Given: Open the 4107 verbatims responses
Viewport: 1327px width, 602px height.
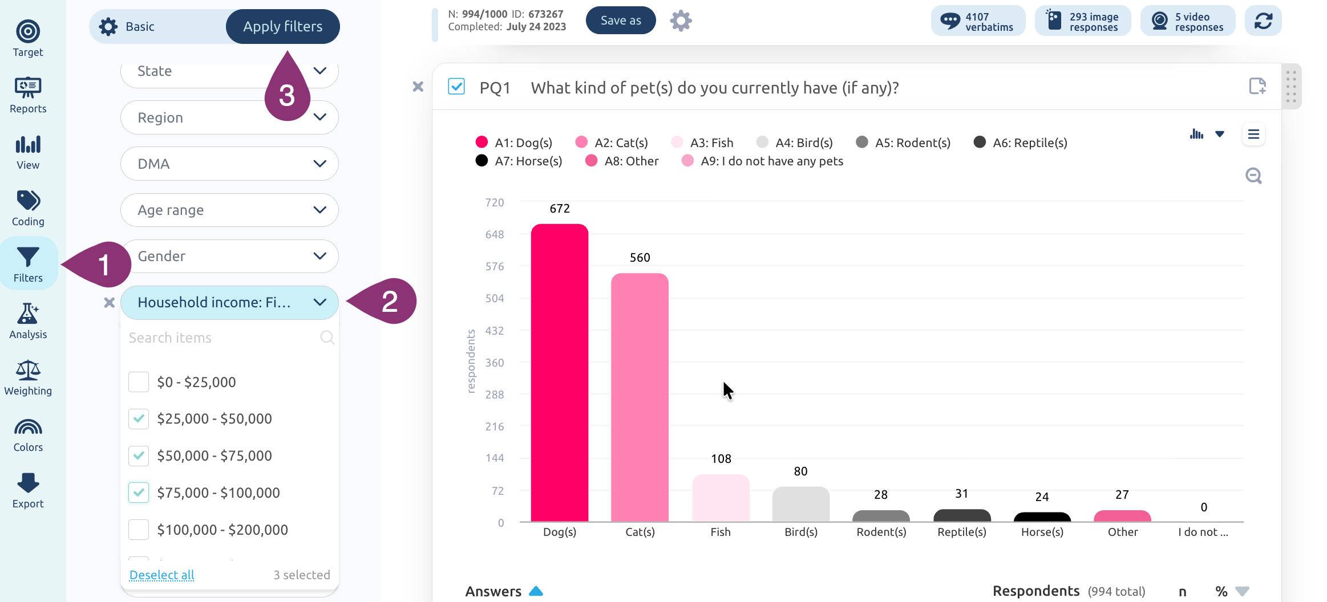Looking at the screenshot, I should pyautogui.click(x=978, y=21).
